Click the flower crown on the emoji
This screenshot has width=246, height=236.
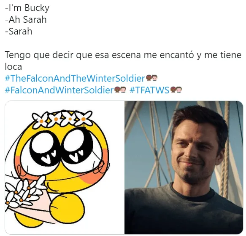[62, 119]
